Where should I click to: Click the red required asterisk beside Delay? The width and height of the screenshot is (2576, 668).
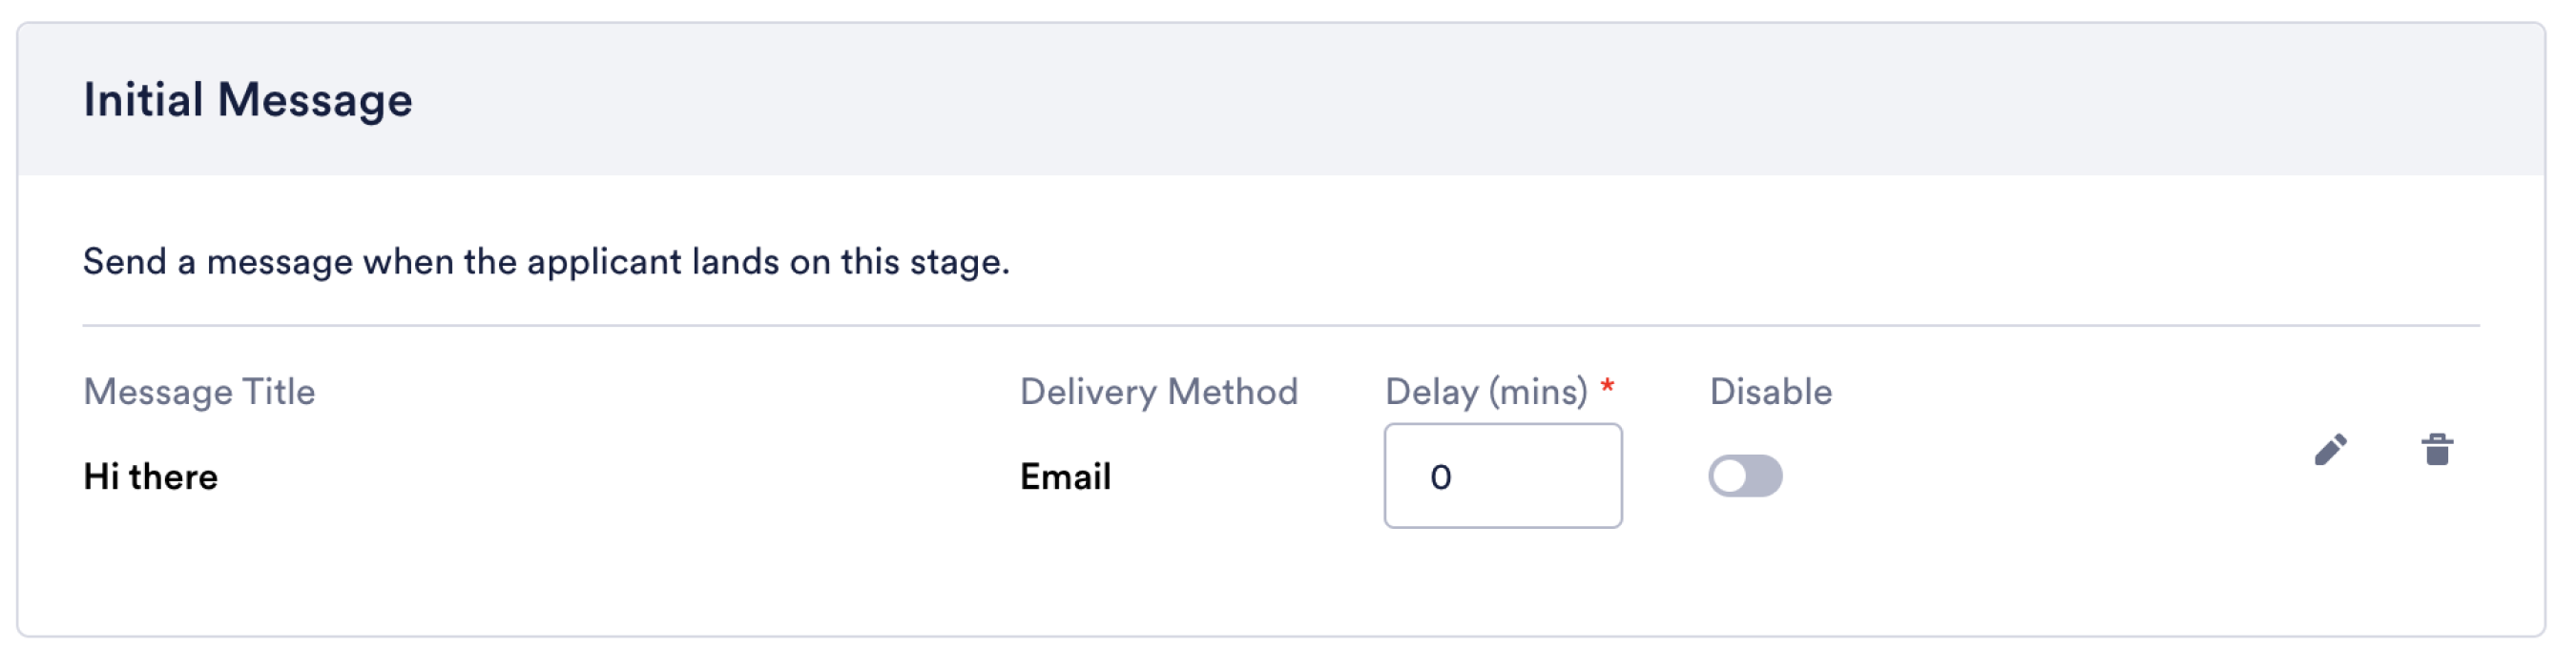(1607, 385)
